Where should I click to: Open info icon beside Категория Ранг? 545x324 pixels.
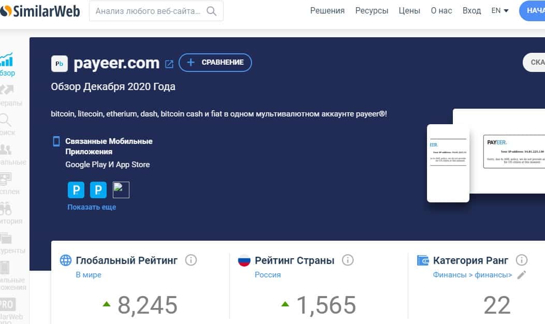521,260
